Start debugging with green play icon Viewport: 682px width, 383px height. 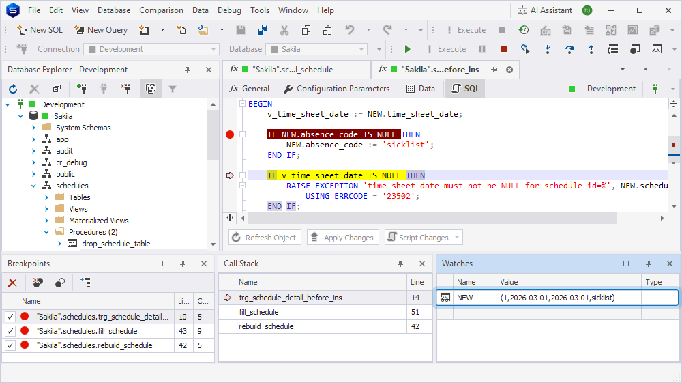(408, 49)
